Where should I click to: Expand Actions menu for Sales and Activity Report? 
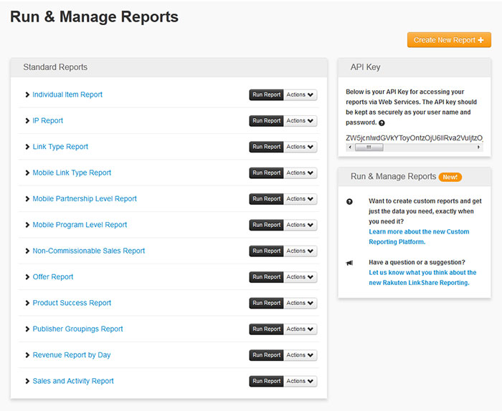coord(300,381)
